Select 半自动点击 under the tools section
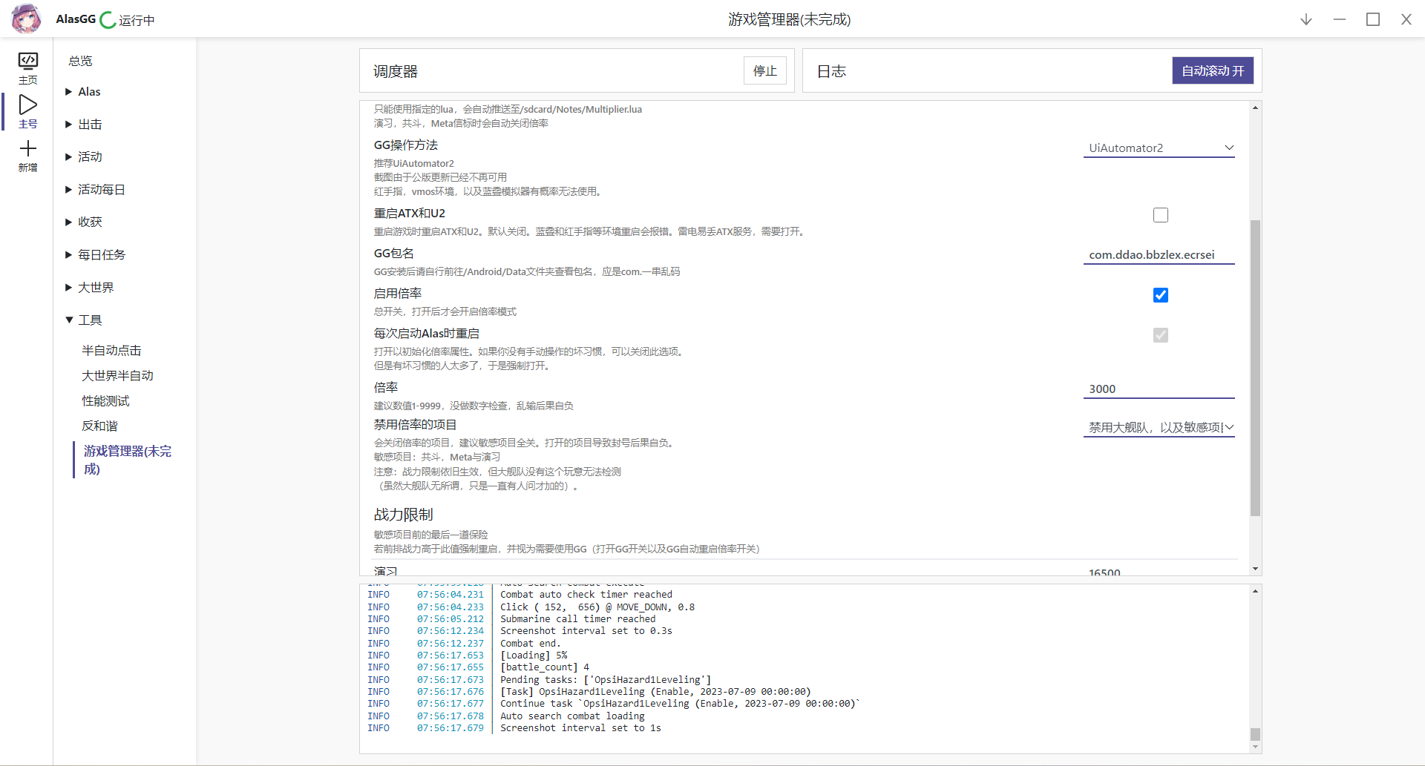 111,350
